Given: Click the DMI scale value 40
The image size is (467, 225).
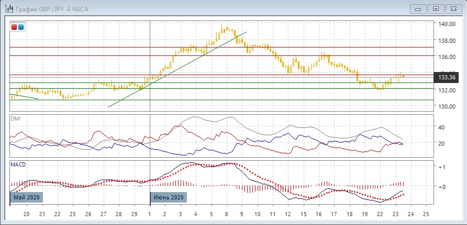Looking at the screenshot, I should 441,127.
